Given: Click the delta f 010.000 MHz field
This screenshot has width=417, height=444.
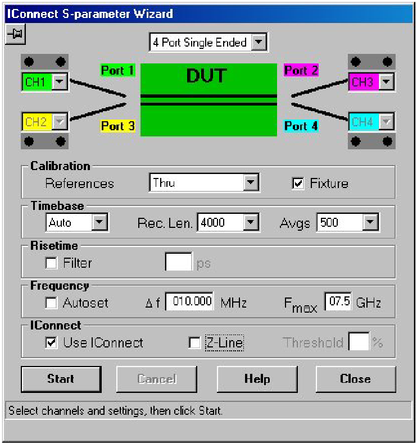Looking at the screenshot, I should (x=189, y=301).
